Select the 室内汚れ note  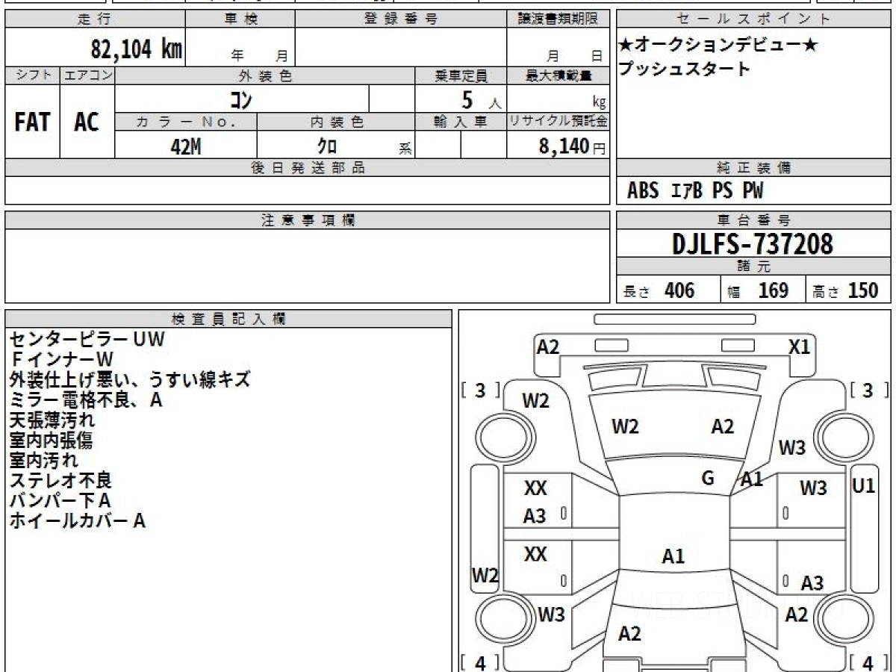click(x=43, y=461)
